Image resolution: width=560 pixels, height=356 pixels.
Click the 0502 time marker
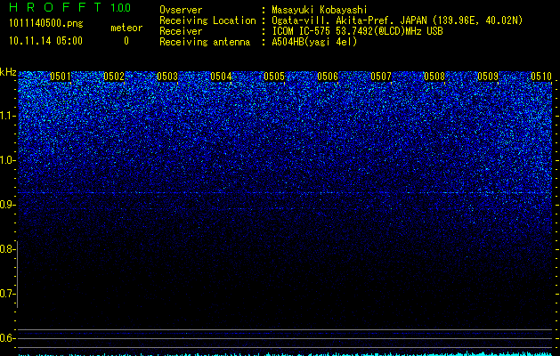[114, 77]
